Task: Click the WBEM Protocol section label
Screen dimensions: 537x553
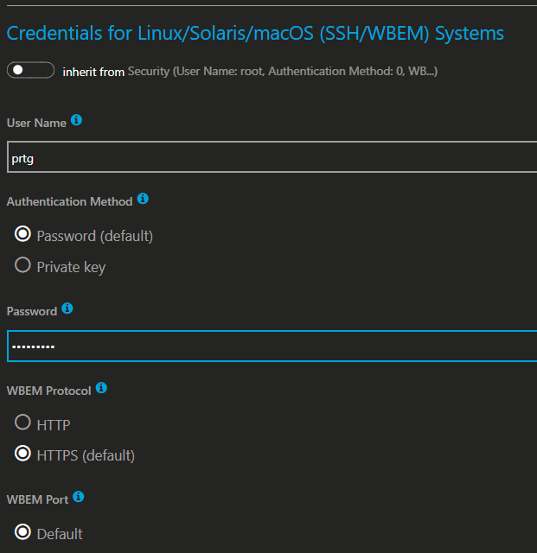Action: [x=48, y=391]
